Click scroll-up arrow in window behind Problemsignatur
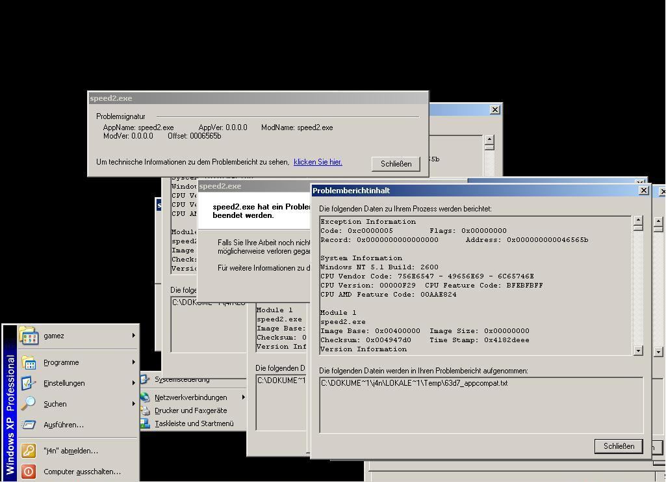This screenshot has height=482, width=666. point(489,140)
